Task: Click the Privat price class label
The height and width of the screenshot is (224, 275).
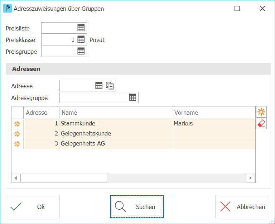Action: 97,40
